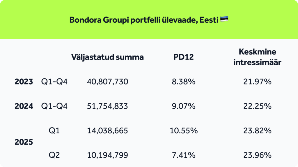Select the Keskmine intressimäär column header
Screen dimensions: 298x167
tap(257, 57)
